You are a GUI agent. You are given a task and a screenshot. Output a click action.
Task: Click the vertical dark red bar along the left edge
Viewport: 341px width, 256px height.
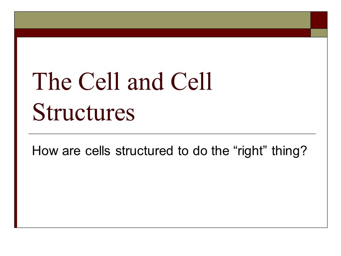tap(16, 132)
